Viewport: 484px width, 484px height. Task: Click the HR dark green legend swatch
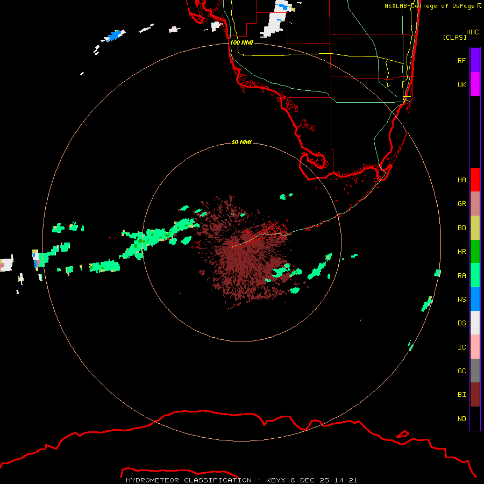[x=475, y=252]
